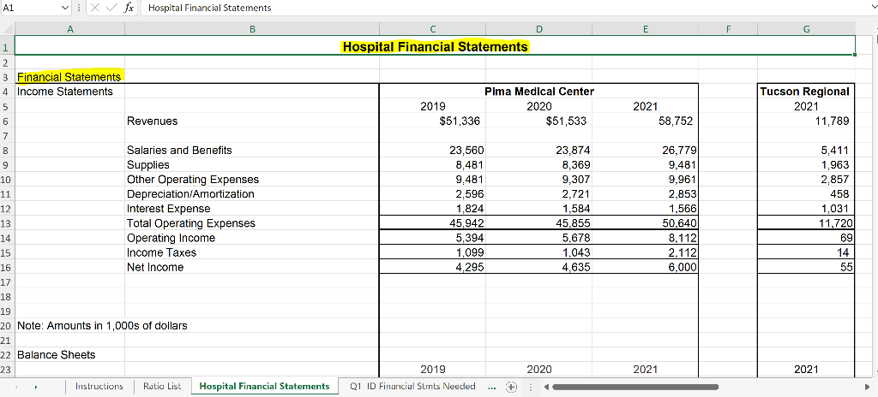Open the Q1 ID Financial Stmts Needed tab

pyautogui.click(x=412, y=387)
